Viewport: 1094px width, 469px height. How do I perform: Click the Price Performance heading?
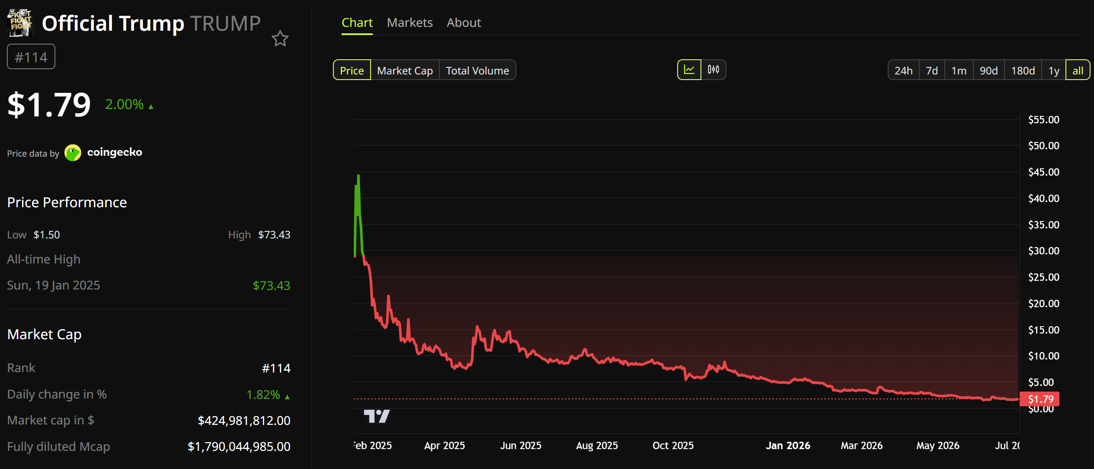(67, 202)
